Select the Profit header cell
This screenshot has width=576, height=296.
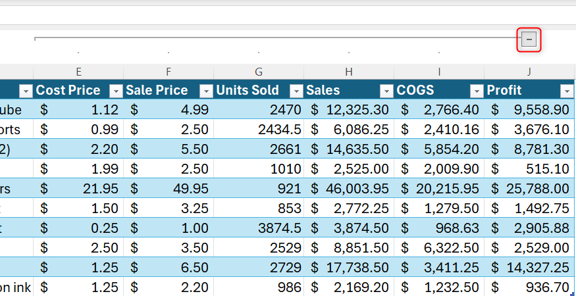[x=529, y=90]
